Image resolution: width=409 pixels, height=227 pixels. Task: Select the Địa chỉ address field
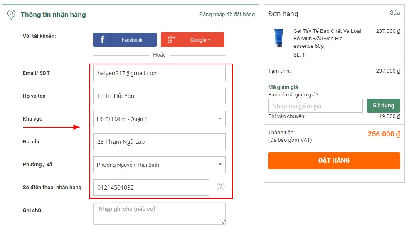click(x=159, y=142)
